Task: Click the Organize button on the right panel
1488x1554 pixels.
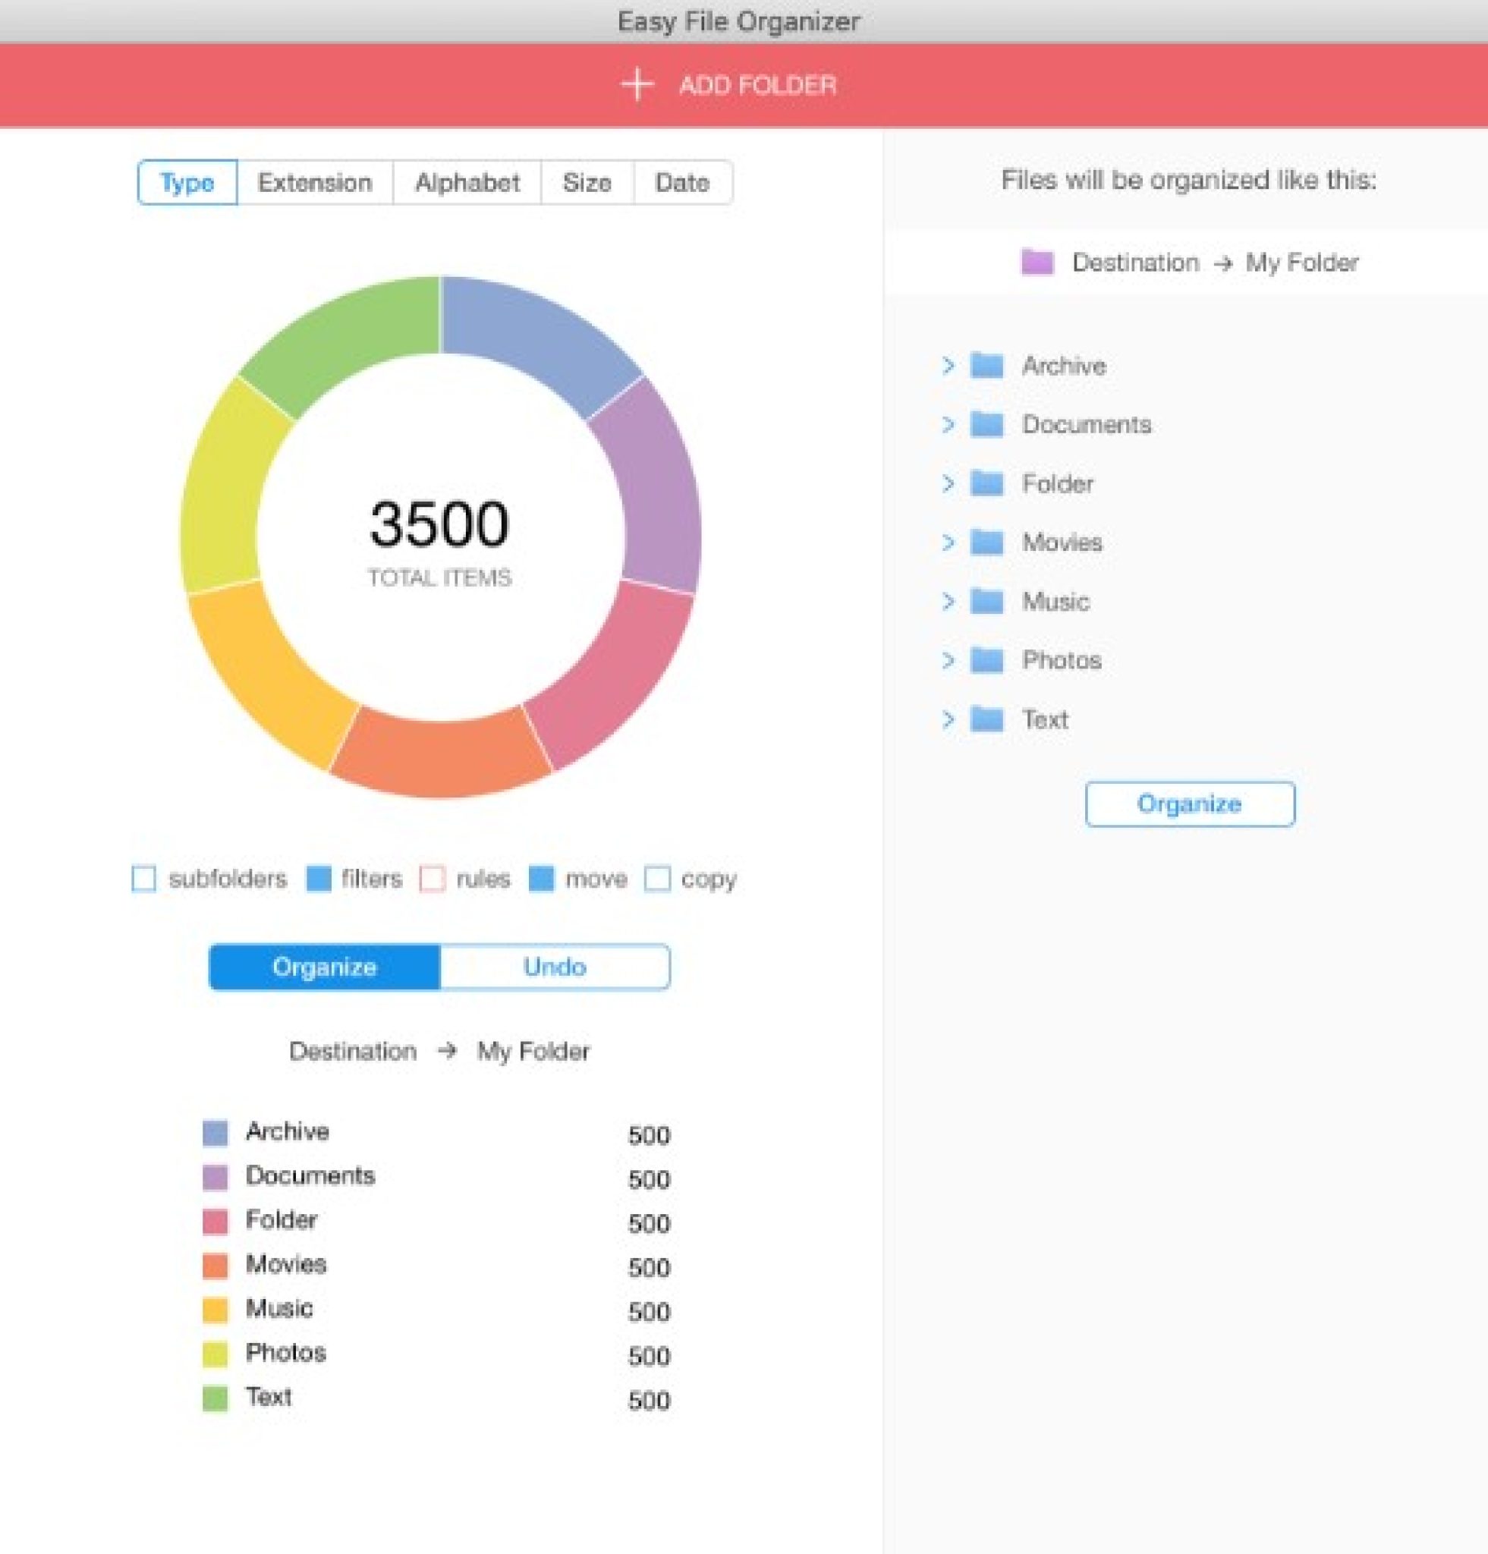Action: tap(1188, 803)
